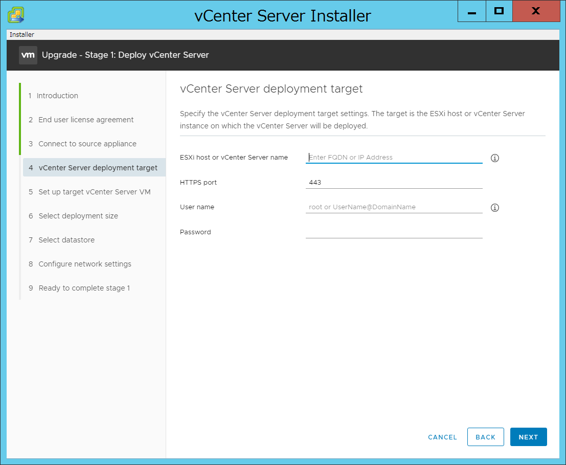Minimize the installer window
Screen dimensions: 566x465
tap(472, 11)
